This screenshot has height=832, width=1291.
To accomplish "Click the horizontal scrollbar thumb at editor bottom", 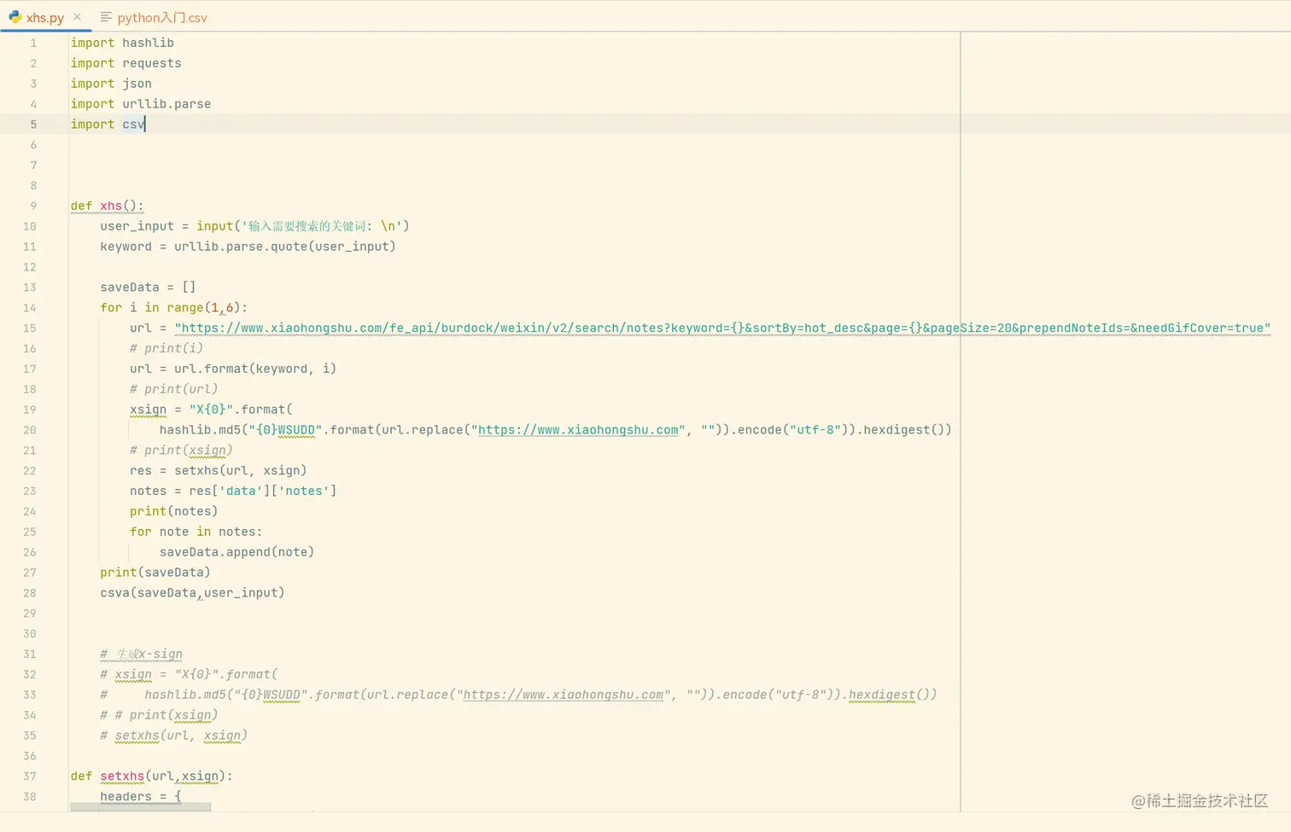I will (141, 806).
